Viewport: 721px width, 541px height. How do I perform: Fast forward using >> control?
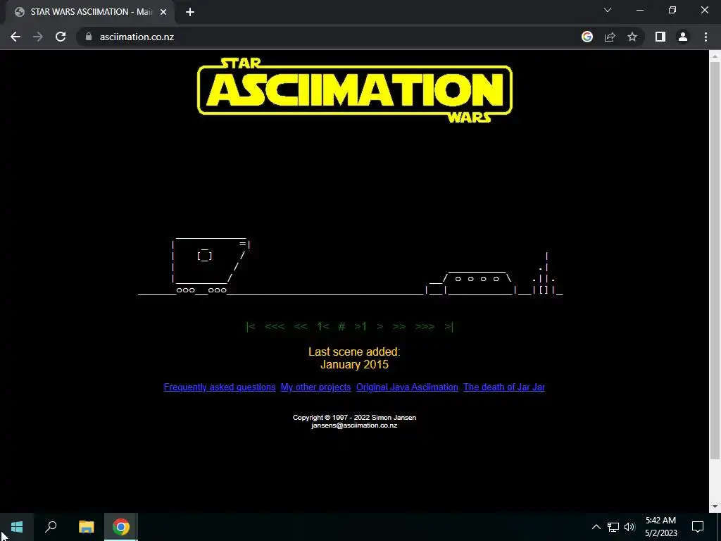[x=399, y=327]
